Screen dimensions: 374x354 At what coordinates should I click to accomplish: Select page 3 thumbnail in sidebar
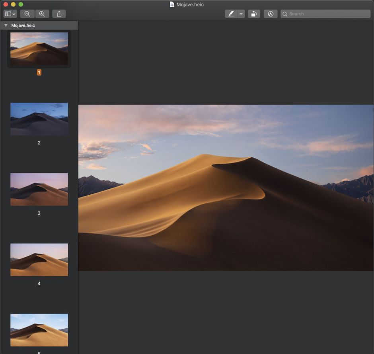coord(39,189)
